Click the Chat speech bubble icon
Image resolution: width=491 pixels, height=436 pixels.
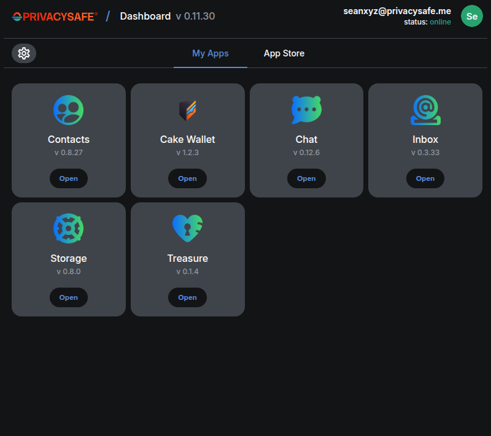pos(306,110)
